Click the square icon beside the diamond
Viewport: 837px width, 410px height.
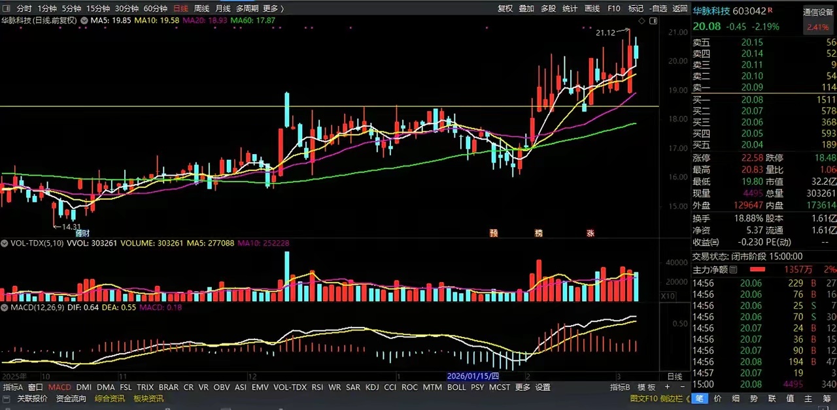(653, 22)
